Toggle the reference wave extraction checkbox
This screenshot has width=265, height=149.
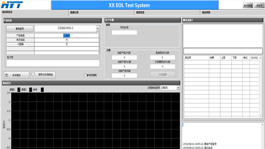(x=85, y=75)
